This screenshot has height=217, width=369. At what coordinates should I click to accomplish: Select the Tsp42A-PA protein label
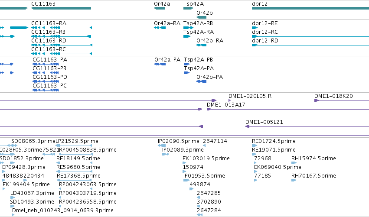[199, 68]
